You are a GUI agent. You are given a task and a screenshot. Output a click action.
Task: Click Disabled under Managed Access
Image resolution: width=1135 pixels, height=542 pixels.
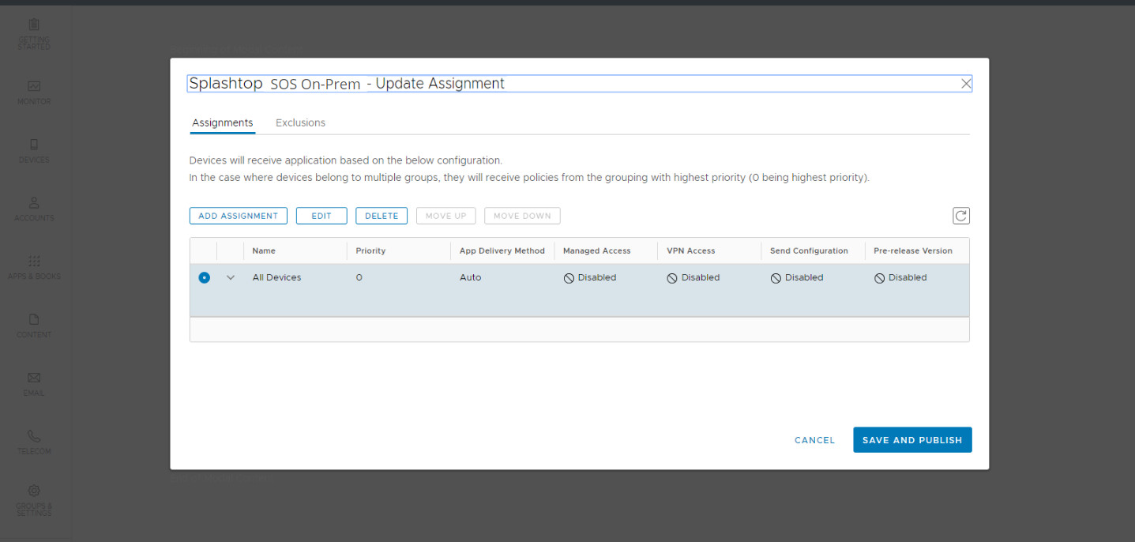pyautogui.click(x=590, y=277)
